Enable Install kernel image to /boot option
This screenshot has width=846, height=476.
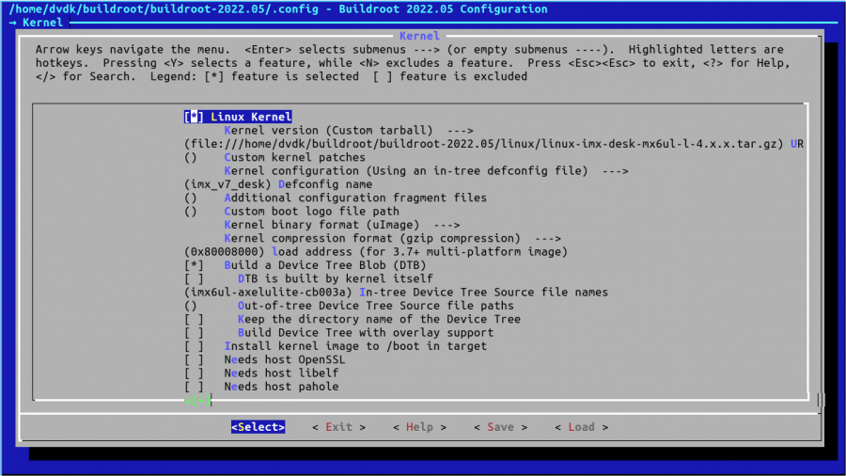(x=194, y=346)
